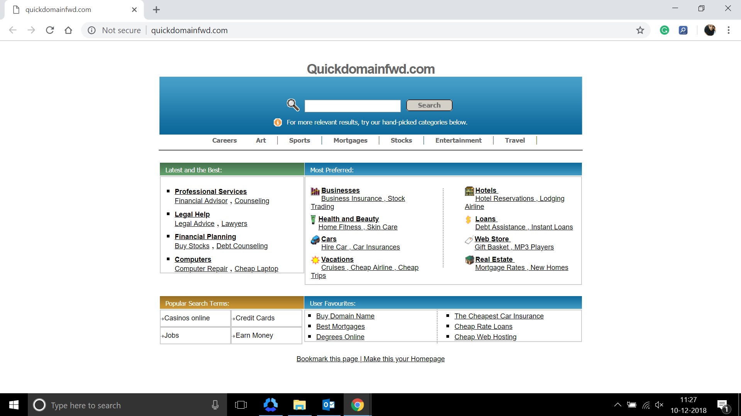
Task: Launch Outlook from the taskbar
Action: (x=328, y=405)
